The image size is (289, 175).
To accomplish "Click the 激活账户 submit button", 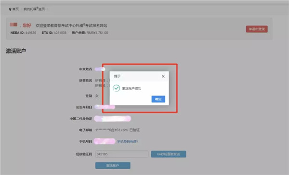I will (x=113, y=165).
